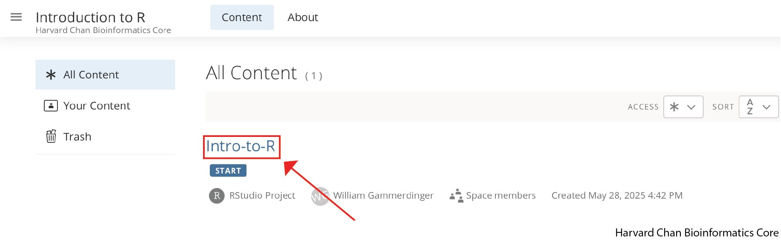Click the All Content asterisk icon
The image size is (781, 240).
pyautogui.click(x=51, y=75)
